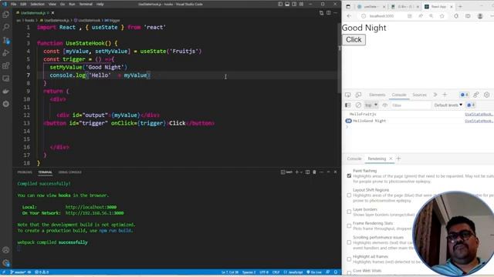Click the Click button on the web page

click(354, 39)
